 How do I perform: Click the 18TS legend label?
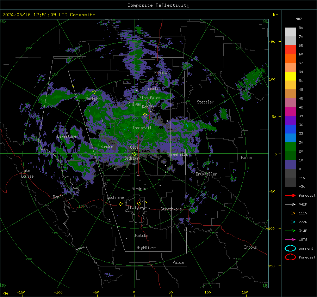click(x=303, y=240)
